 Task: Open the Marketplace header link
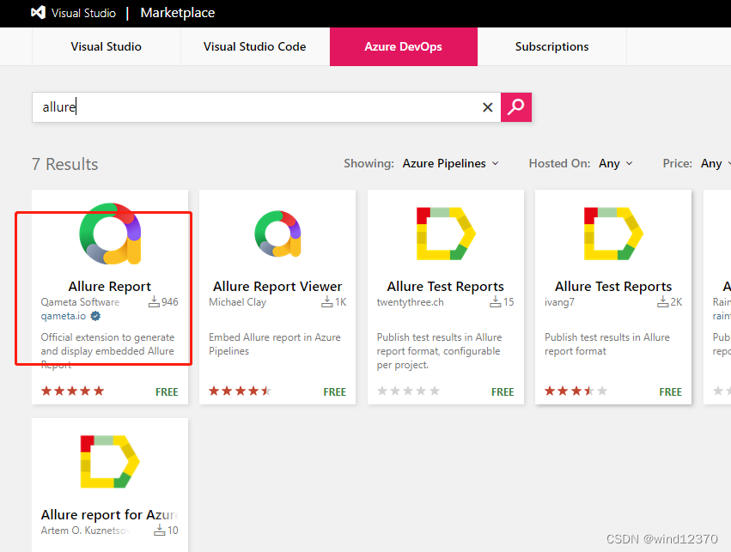(x=178, y=13)
